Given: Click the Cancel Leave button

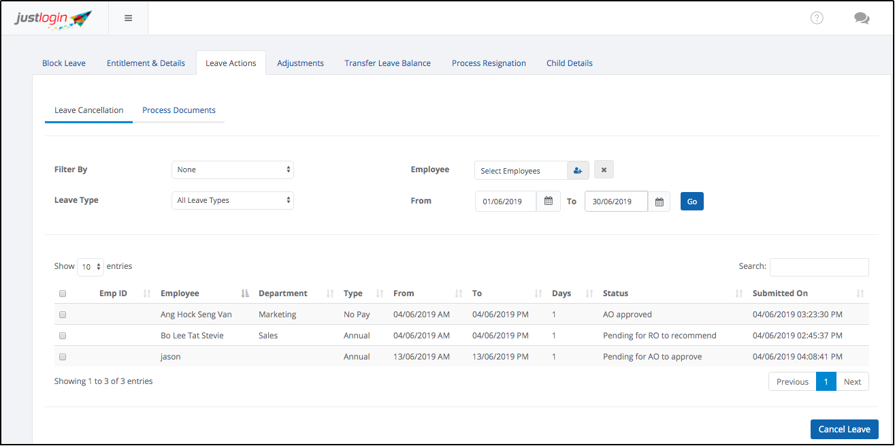Looking at the screenshot, I should click(845, 429).
